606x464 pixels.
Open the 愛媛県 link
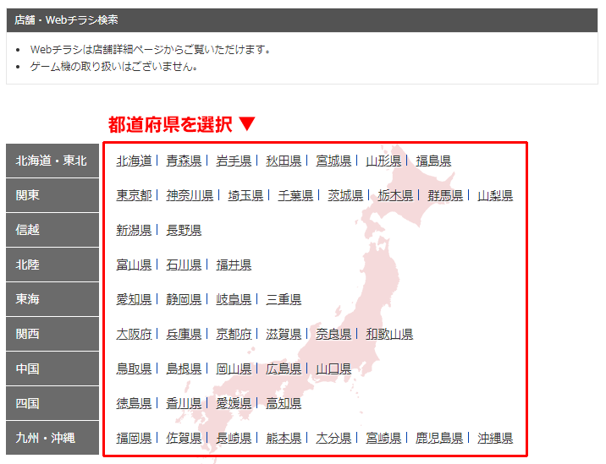(x=234, y=404)
